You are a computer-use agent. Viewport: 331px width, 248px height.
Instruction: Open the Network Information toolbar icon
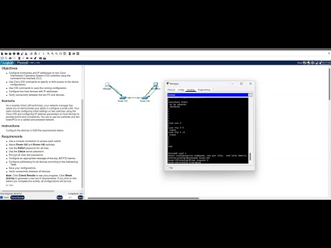click(x=18, y=54)
